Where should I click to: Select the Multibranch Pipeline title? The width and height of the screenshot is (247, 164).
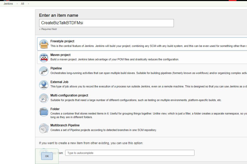pyautogui.click(x=65, y=125)
